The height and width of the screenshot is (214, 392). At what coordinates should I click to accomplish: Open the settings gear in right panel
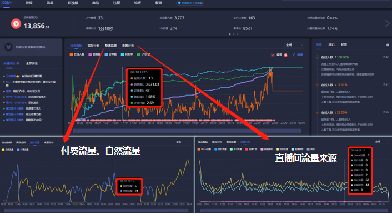pos(388,45)
